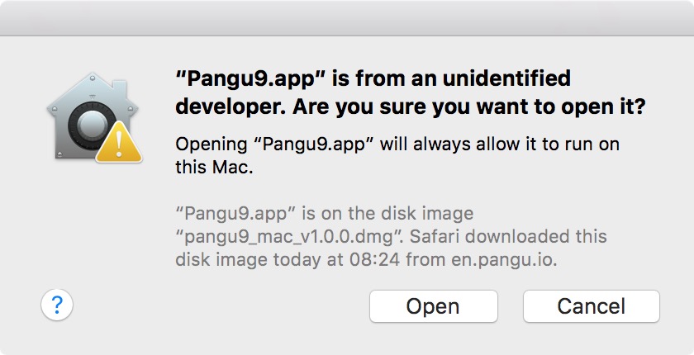Click the dialog's top title bar

pyautogui.click(x=347, y=18)
